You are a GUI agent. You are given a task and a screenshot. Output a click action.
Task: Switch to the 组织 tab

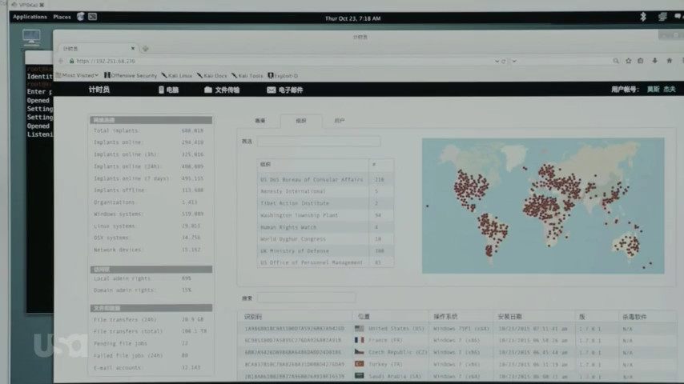tap(301, 121)
